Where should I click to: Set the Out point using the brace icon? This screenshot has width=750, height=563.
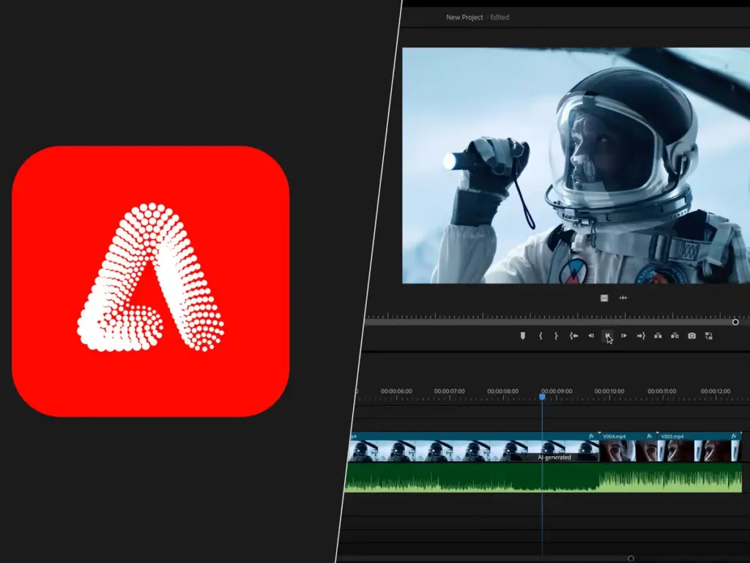tap(556, 336)
